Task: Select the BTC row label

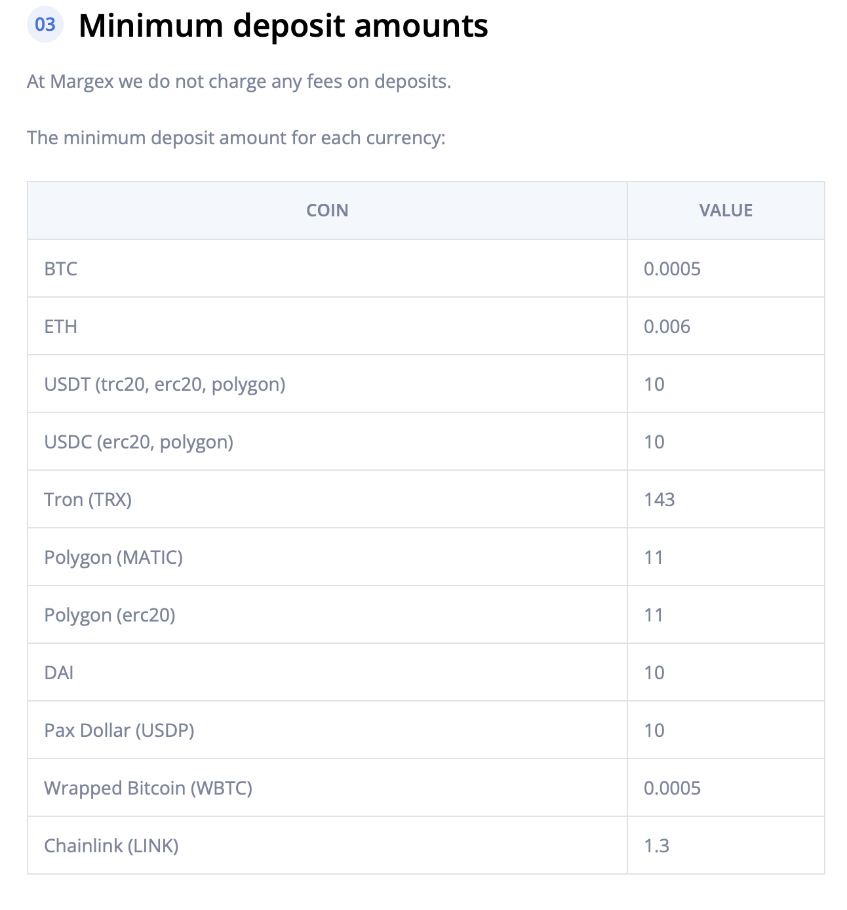Action: point(61,269)
